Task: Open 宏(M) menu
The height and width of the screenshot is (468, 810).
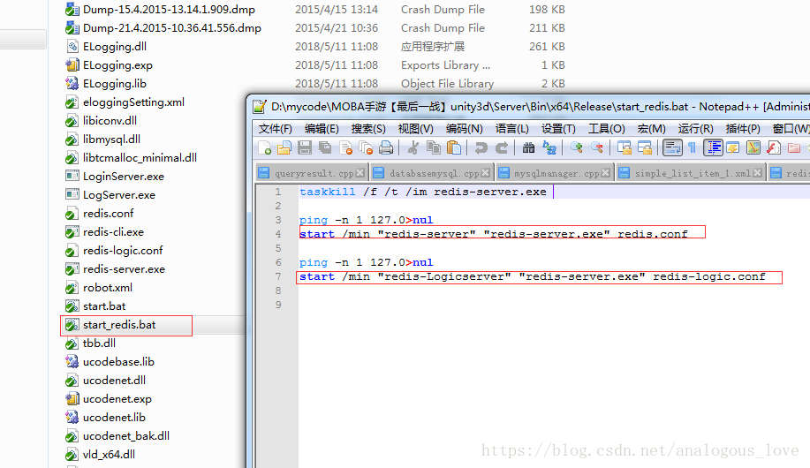Action: coord(651,129)
